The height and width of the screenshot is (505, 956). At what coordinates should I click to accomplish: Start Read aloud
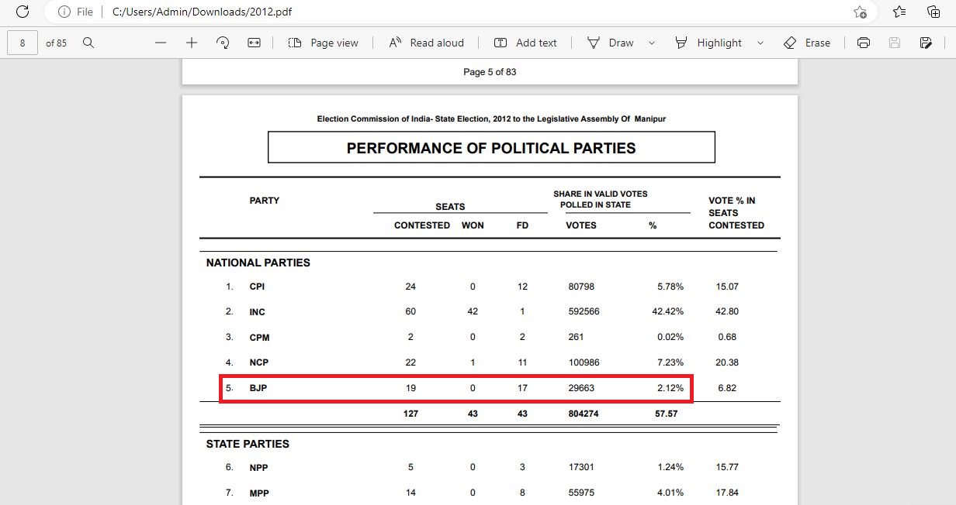[x=426, y=43]
